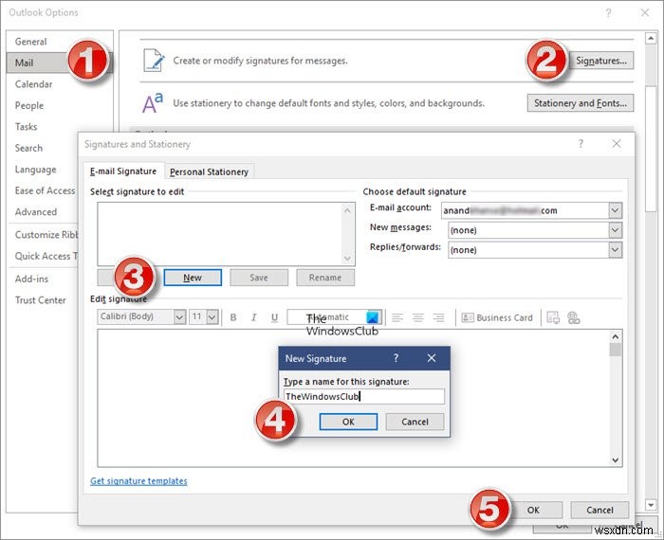Open the Search options category

[x=28, y=148]
